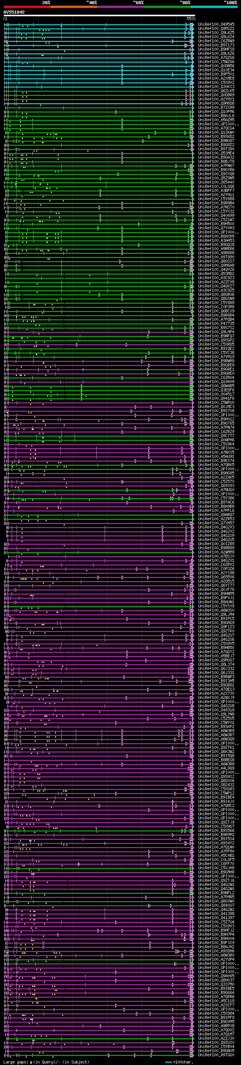Click the green ~80% identity legend bar

167,7
